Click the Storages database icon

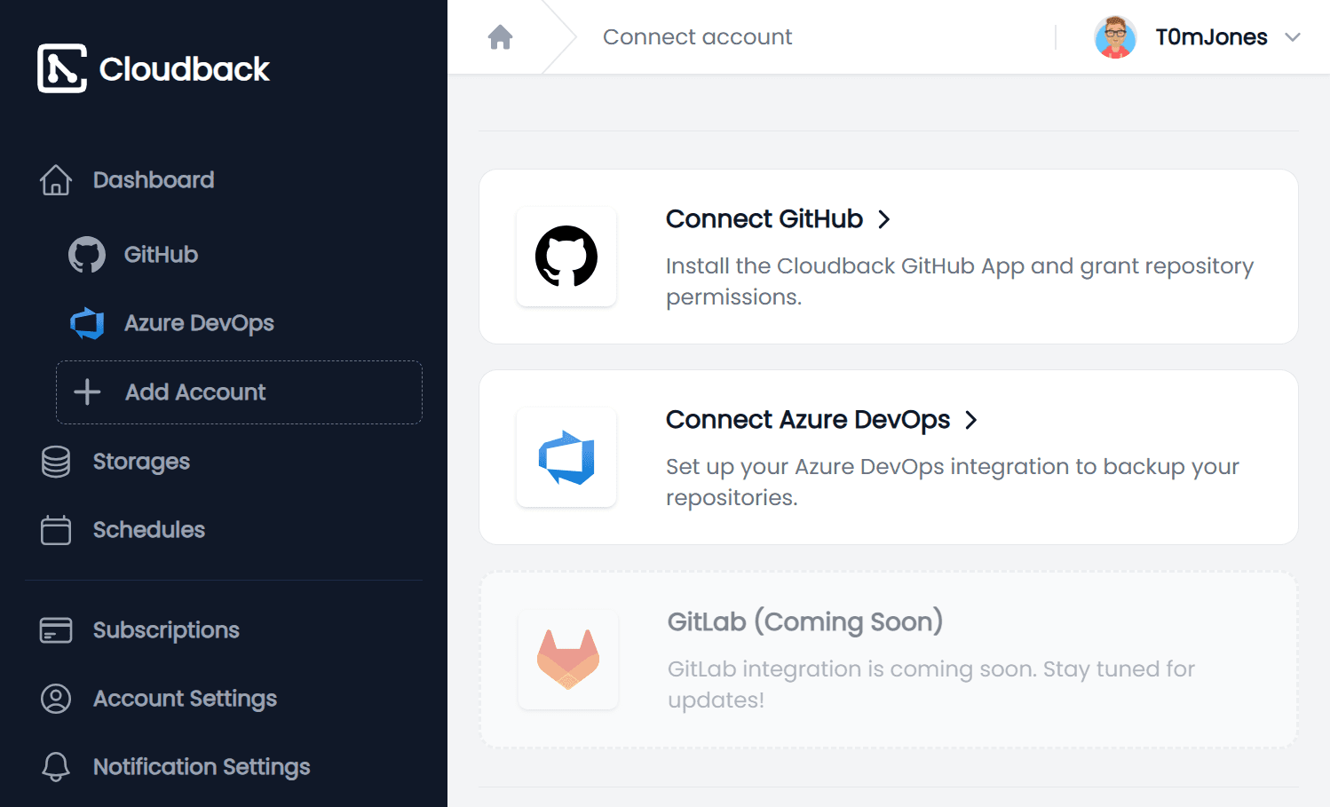click(x=56, y=462)
